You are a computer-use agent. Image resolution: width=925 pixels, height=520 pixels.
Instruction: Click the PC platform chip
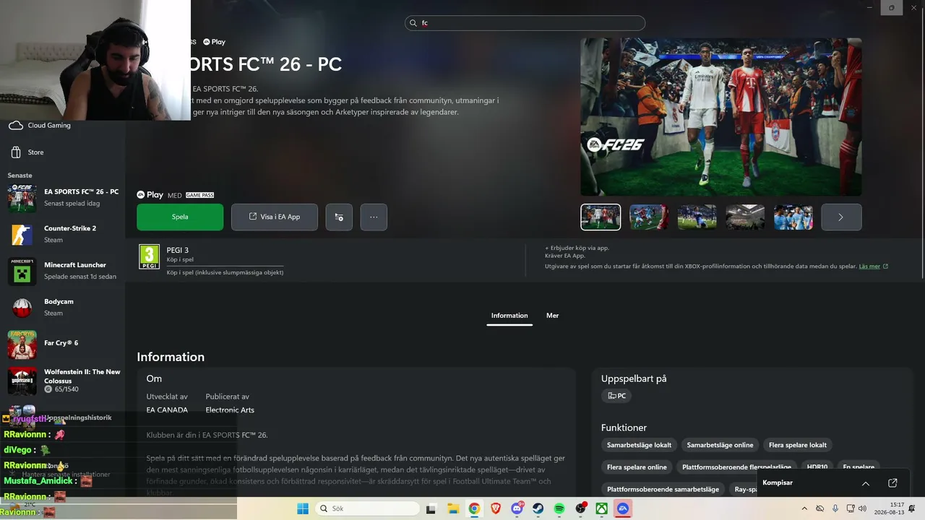[616, 396]
